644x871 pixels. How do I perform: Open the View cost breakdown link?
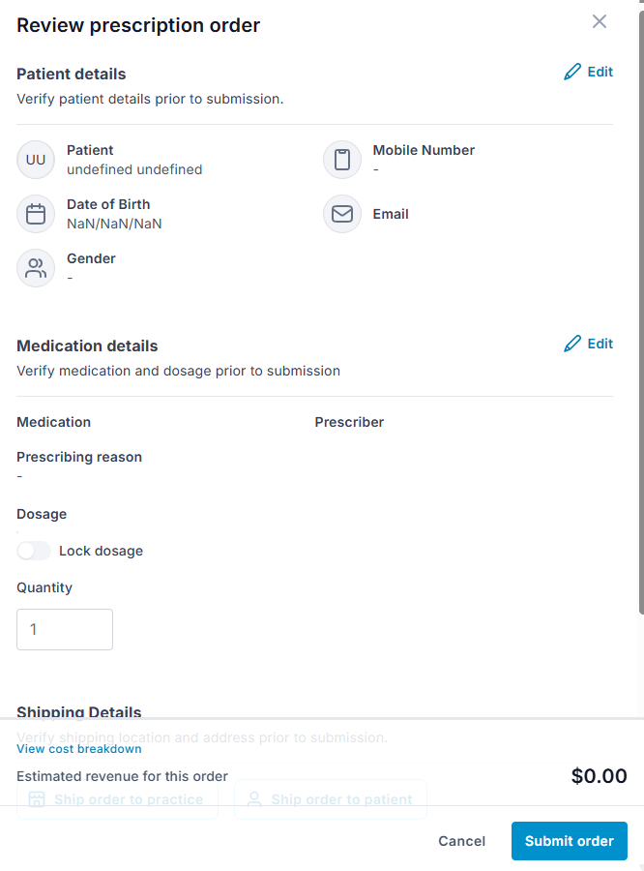coord(79,749)
